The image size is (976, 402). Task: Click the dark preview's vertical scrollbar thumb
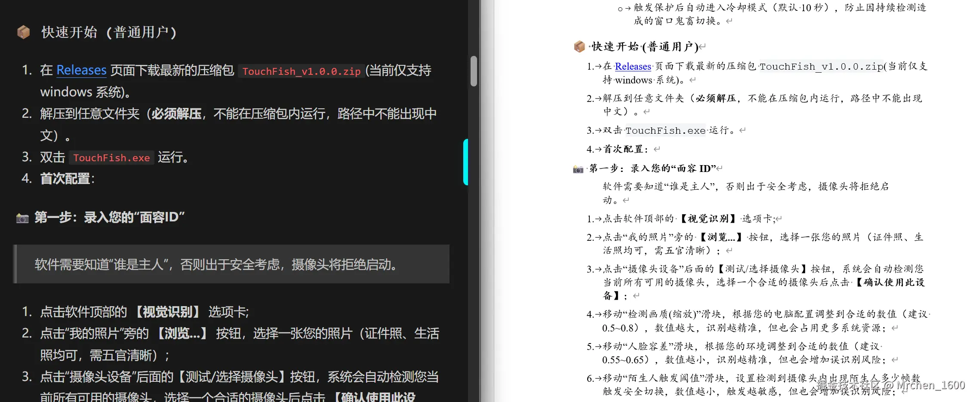[474, 71]
